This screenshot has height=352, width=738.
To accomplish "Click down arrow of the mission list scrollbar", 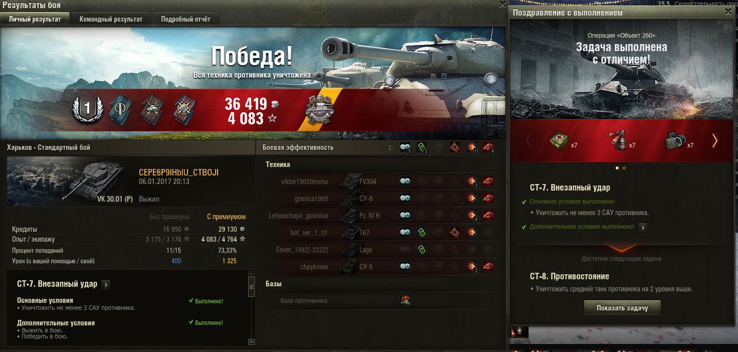I will pyautogui.click(x=252, y=341).
